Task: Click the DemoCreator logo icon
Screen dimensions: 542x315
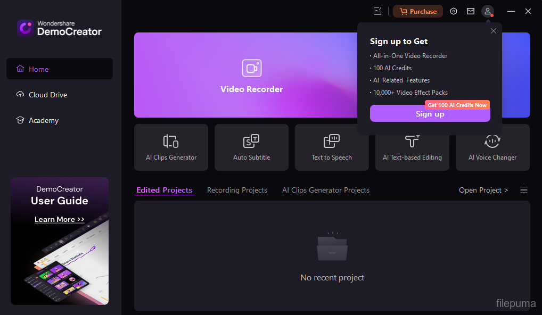Action: (x=26, y=28)
